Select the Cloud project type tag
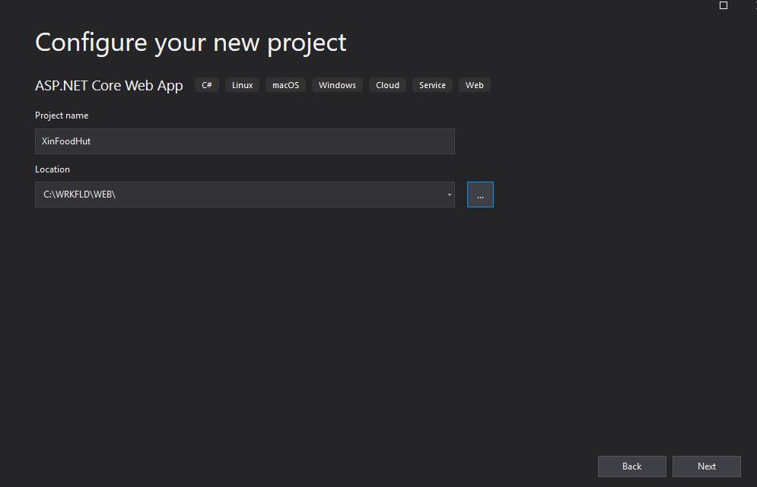 coord(388,85)
